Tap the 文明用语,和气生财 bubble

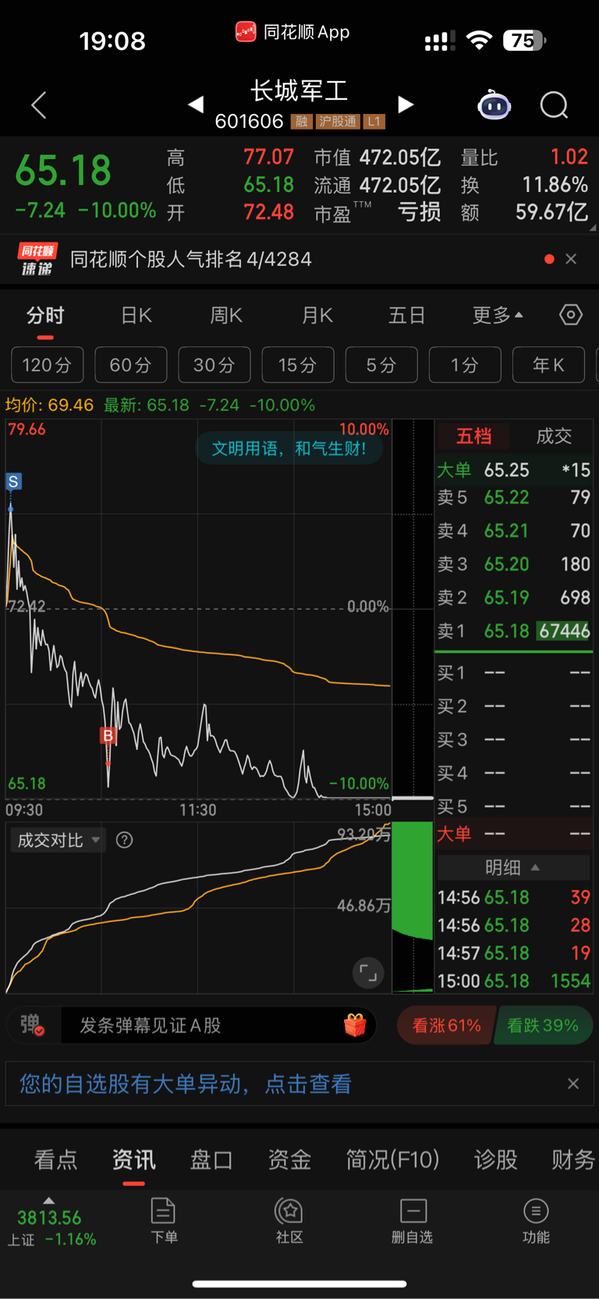point(289,449)
